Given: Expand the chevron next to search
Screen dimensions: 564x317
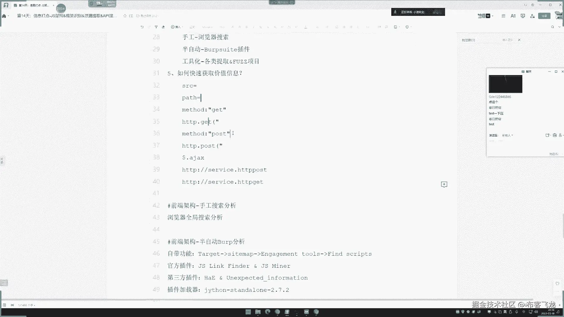Looking at the screenshot, I should pyautogui.click(x=559, y=27).
